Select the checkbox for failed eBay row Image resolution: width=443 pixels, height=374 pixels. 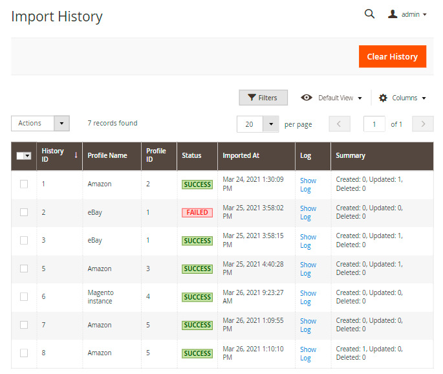24,212
